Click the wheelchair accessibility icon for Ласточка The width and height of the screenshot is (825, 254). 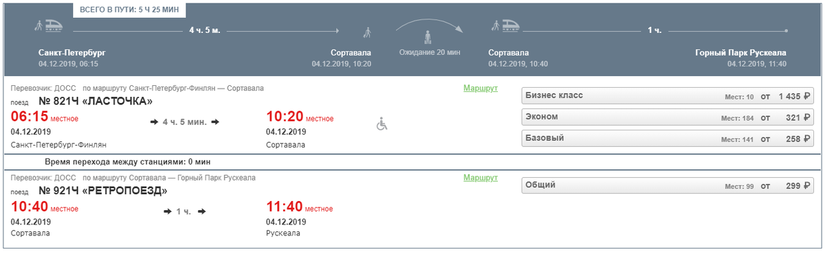point(382,124)
